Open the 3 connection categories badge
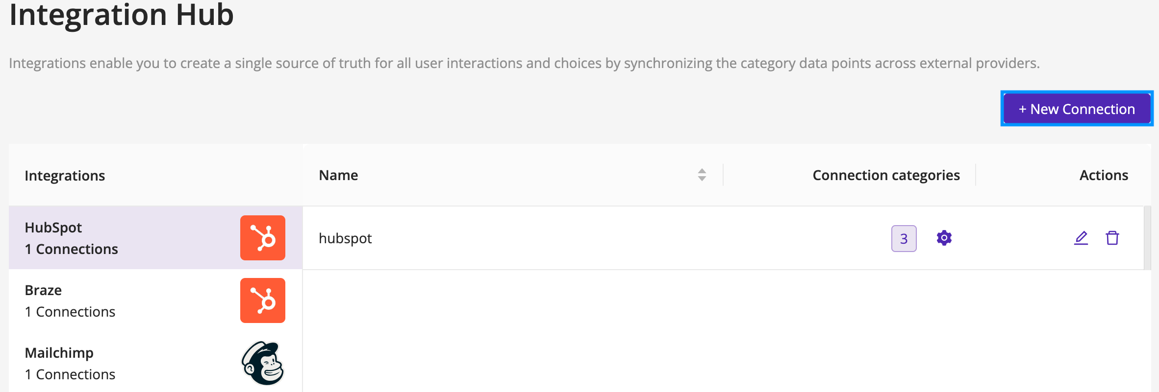The height and width of the screenshot is (392, 1159). pyautogui.click(x=904, y=238)
